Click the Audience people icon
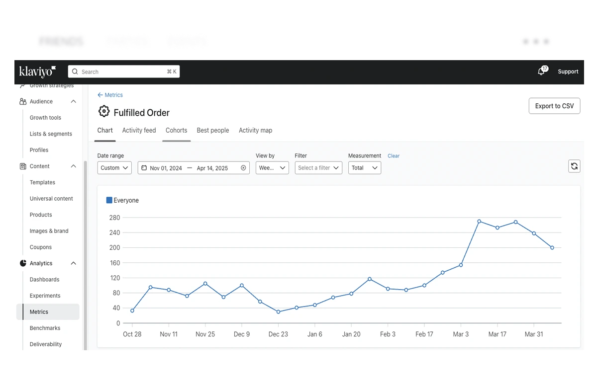597x385 pixels. coord(23,101)
